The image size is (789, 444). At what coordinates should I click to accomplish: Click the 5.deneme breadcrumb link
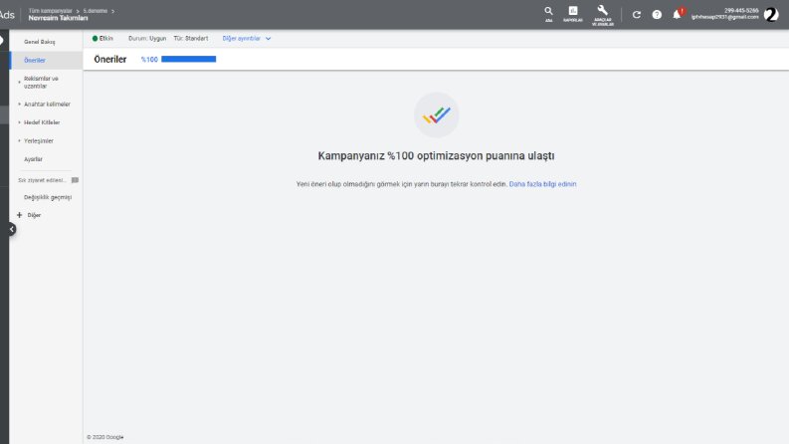[96, 11]
